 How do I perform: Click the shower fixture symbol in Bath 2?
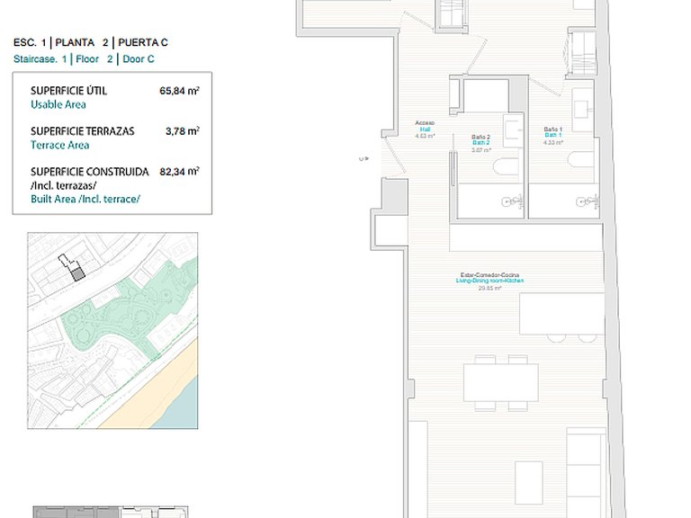pos(513,201)
